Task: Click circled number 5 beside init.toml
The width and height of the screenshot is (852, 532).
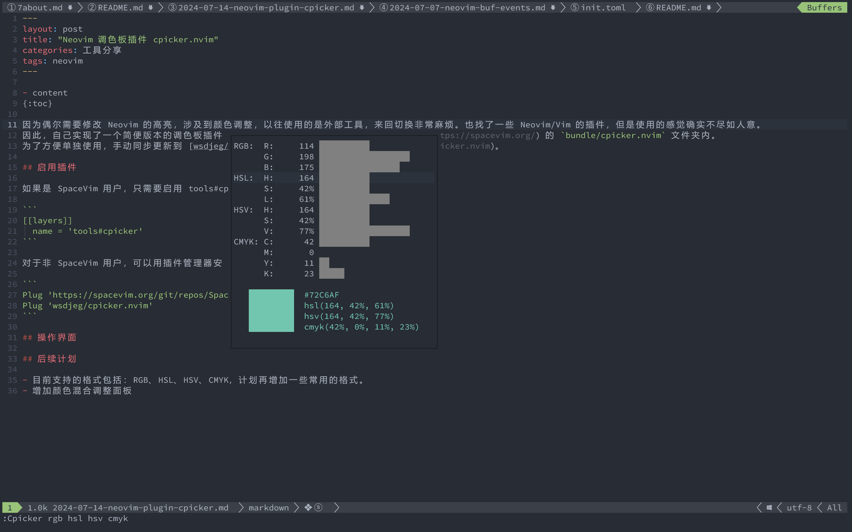Action: (575, 8)
